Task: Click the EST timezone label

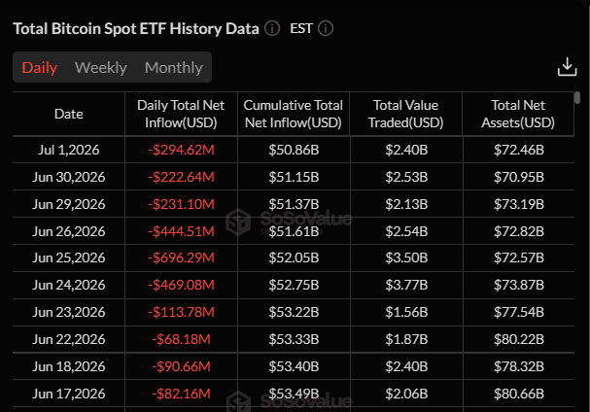Action: point(301,28)
